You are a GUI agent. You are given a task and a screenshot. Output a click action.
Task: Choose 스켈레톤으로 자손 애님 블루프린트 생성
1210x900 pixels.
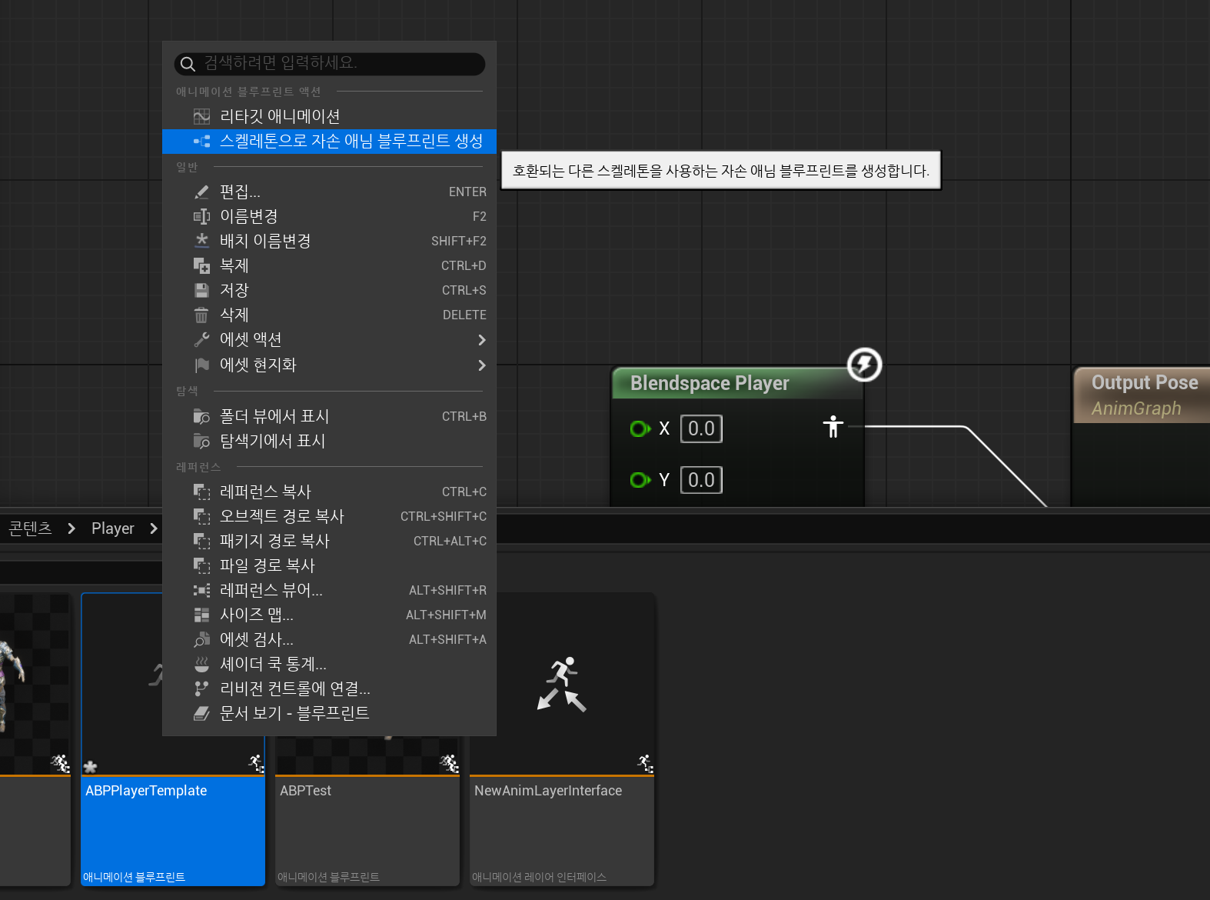click(329, 141)
